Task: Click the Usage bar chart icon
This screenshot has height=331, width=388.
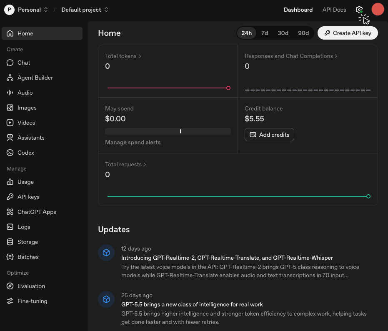Action: click(x=10, y=182)
